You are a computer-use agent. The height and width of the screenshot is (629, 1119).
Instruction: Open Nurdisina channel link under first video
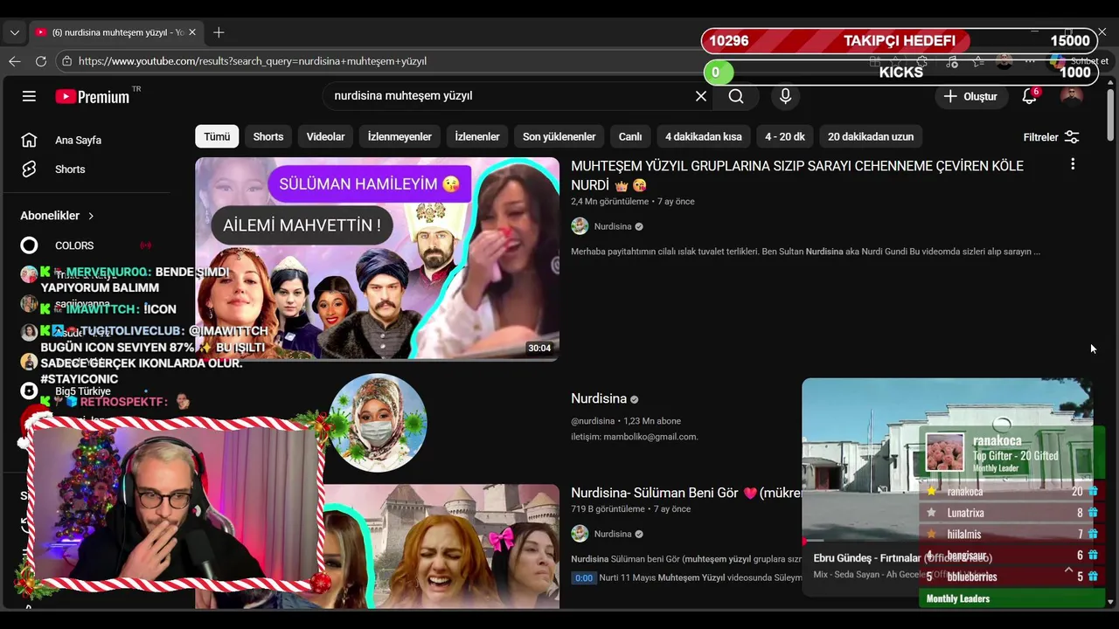pyautogui.click(x=613, y=226)
